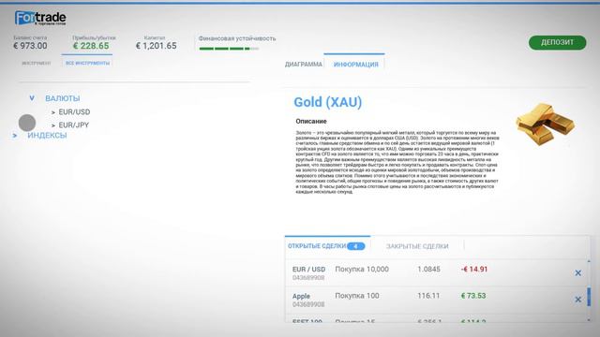Click the Покупка 10,000 cell
Image resolution: width=600 pixels, height=337 pixels.
(x=362, y=269)
